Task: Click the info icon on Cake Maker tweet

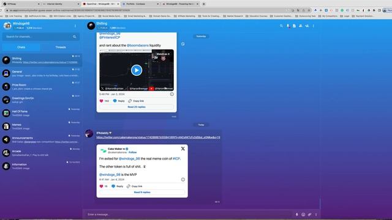Action: [183, 180]
